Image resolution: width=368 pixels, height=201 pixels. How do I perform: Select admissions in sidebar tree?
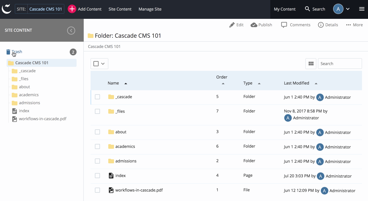tap(29, 103)
